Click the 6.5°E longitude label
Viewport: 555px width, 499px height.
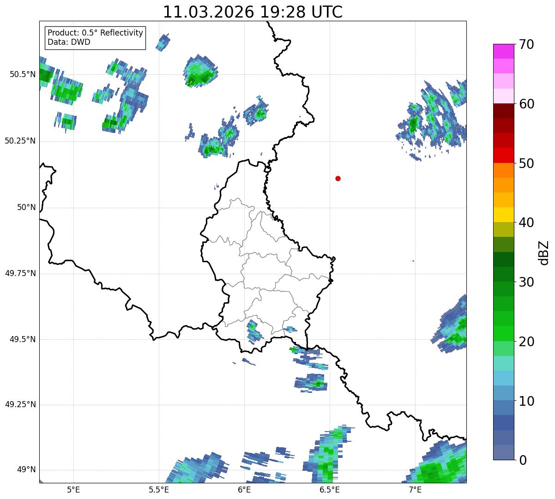330,489
